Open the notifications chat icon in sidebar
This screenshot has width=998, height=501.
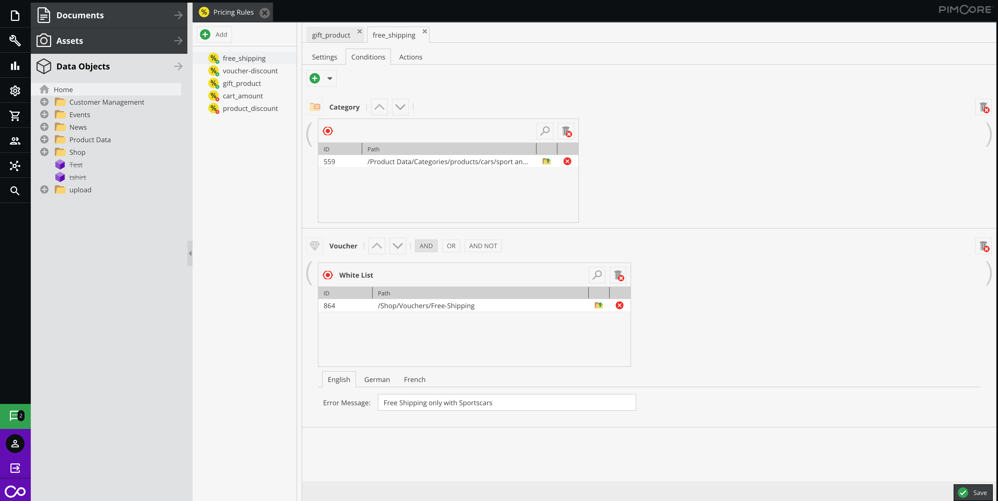15,416
